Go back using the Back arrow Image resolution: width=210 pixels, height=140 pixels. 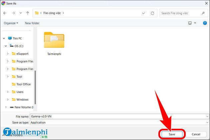pyautogui.click(x=5, y=13)
